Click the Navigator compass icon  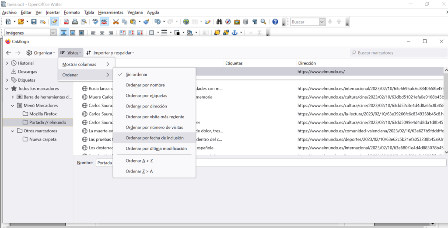[x=228, y=21]
